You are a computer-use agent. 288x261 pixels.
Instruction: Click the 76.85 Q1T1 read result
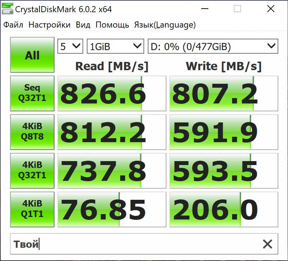pyautogui.click(x=112, y=209)
